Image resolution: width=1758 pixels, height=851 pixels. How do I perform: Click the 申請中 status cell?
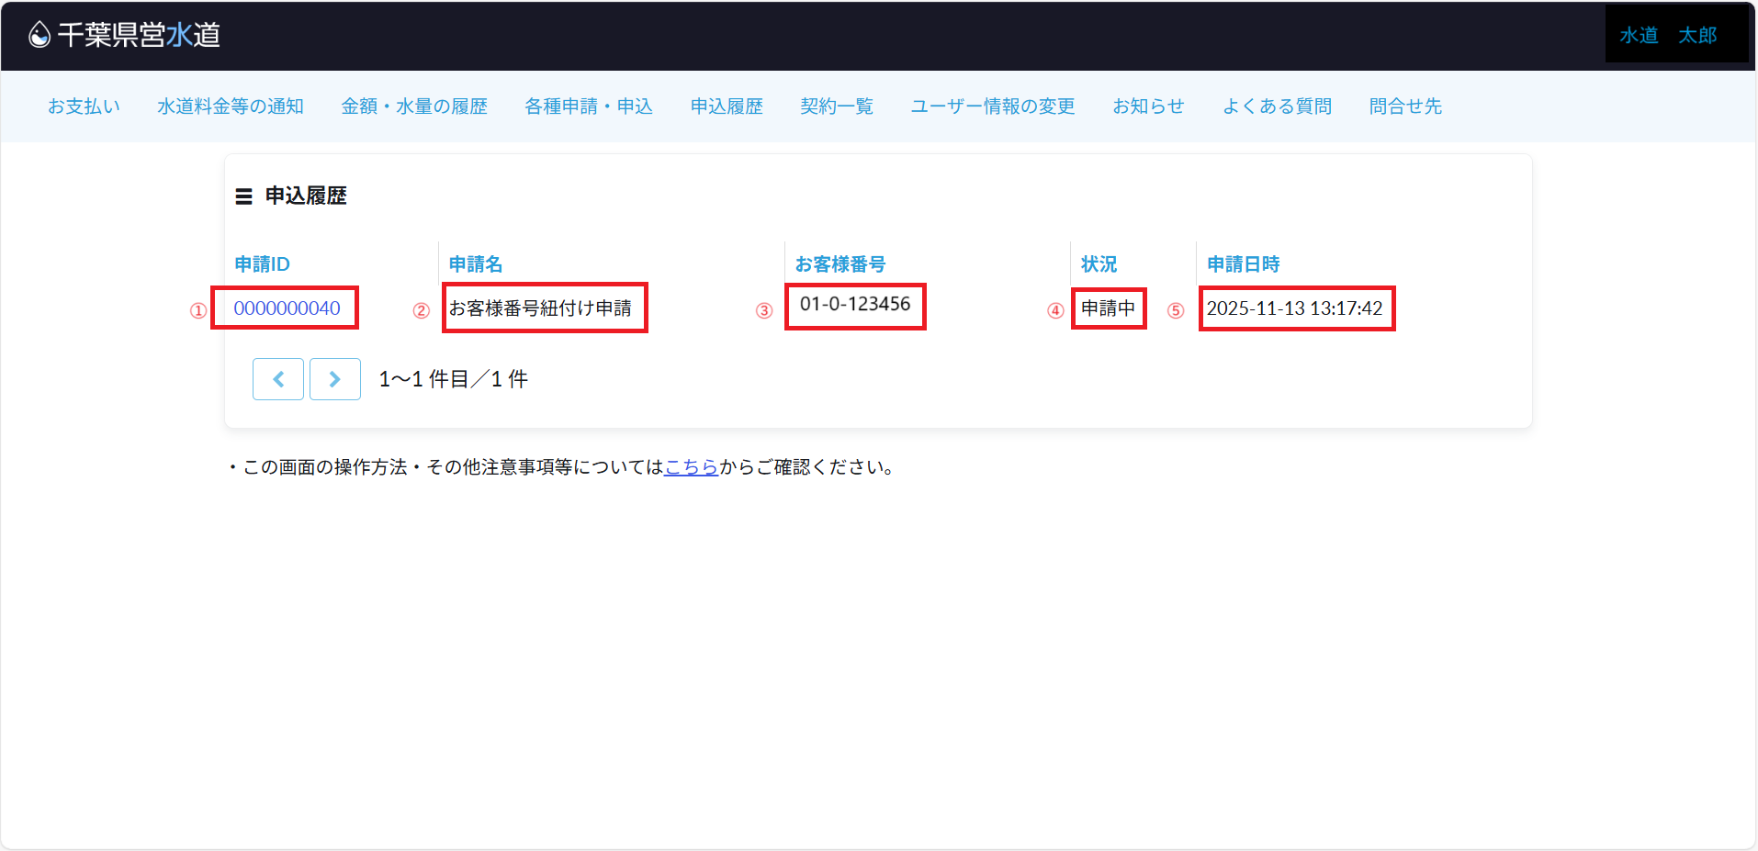tap(1108, 308)
